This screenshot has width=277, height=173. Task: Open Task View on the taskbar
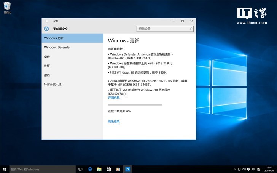(80, 169)
